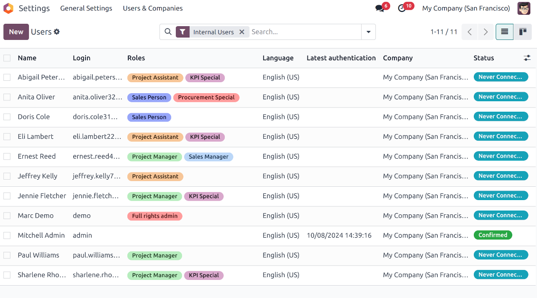This screenshot has width=537, height=298.
Task: Open the Users gear actions menu
Action: (x=57, y=32)
